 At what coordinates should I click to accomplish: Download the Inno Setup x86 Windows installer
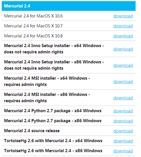point(123,65)
